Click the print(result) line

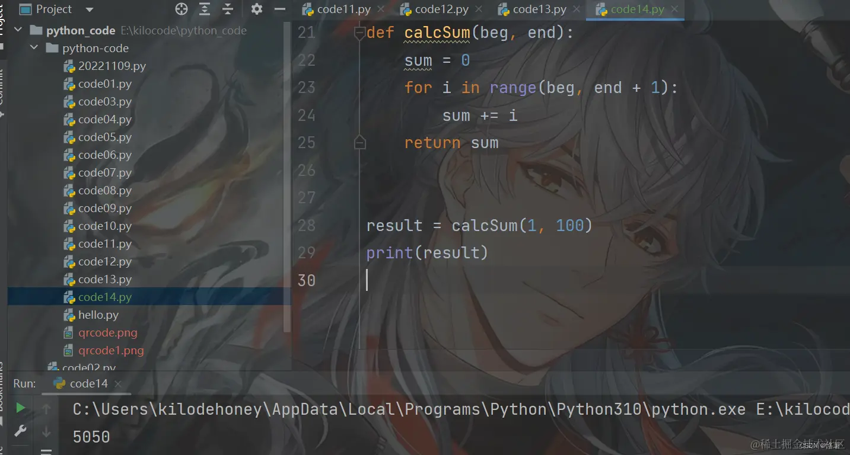coord(427,253)
